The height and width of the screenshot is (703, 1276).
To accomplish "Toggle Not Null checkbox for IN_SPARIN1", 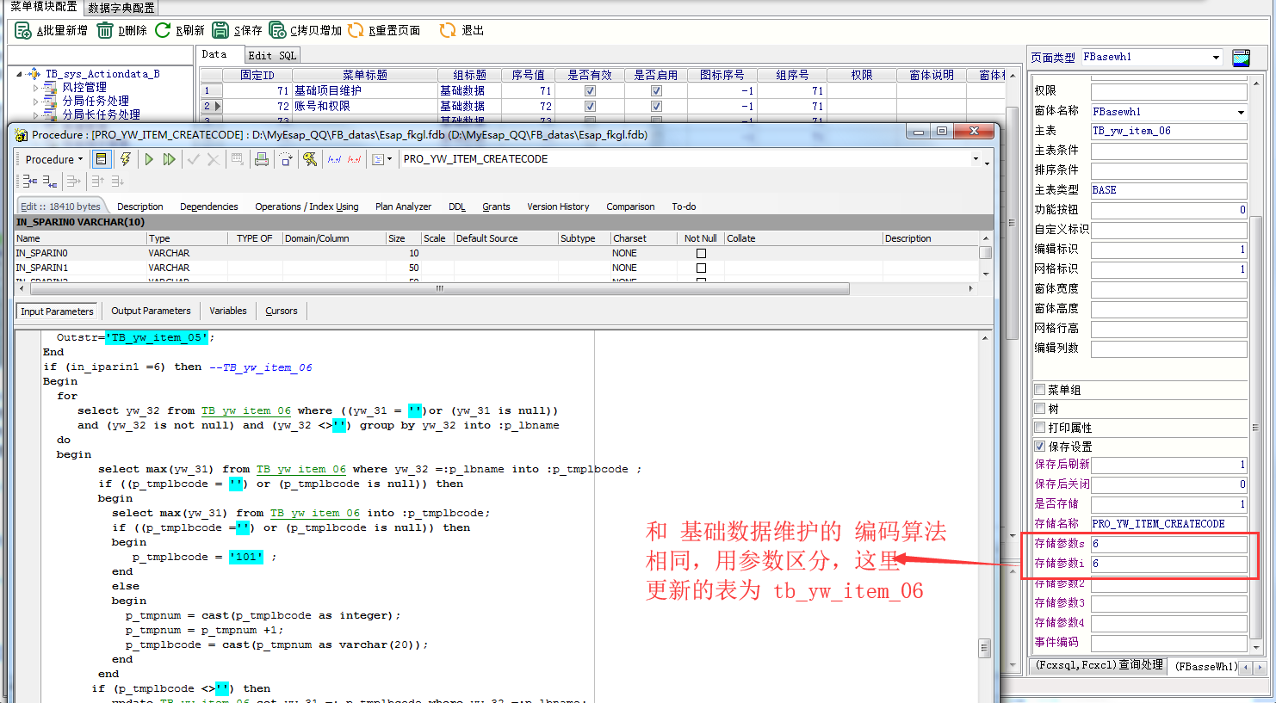I will 701,268.
